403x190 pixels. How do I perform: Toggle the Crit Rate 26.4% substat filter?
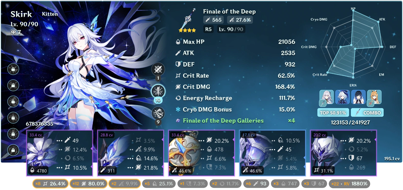coord(51,184)
